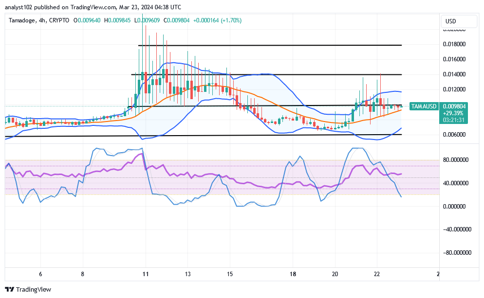Click the 80.000000 oscillator axis label

(x=456, y=159)
